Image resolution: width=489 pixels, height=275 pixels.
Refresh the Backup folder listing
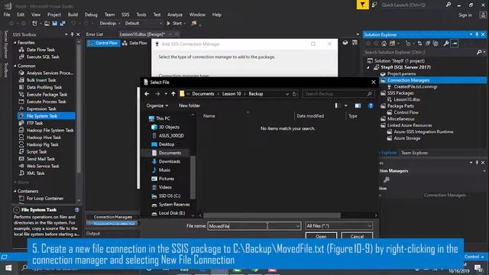tap(294, 94)
